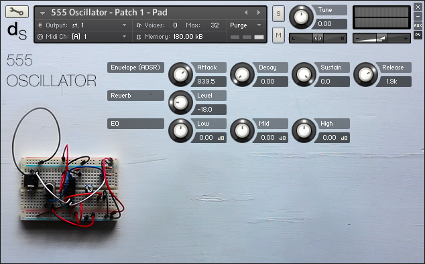Minimize the instrument view with minus button
This screenshot has height=264, width=425.
click(x=418, y=16)
